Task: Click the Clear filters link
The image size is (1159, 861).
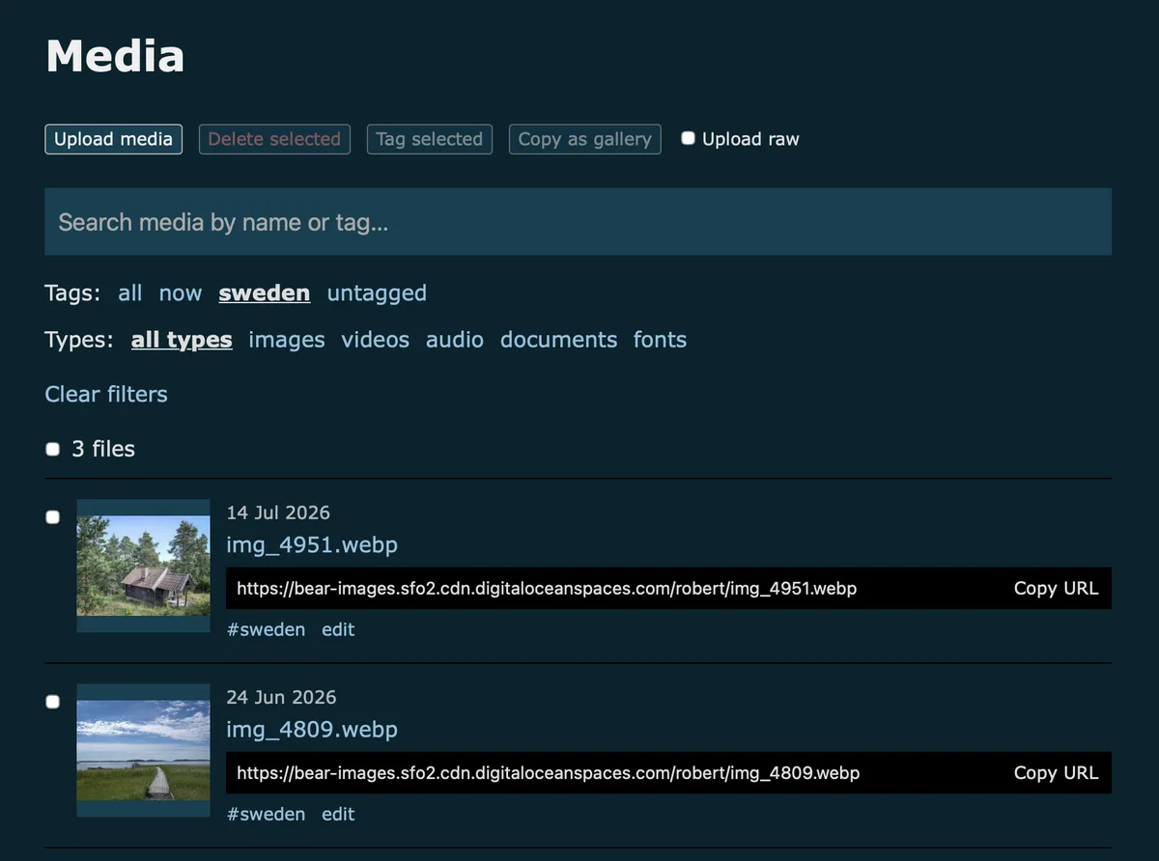Action: [106, 394]
